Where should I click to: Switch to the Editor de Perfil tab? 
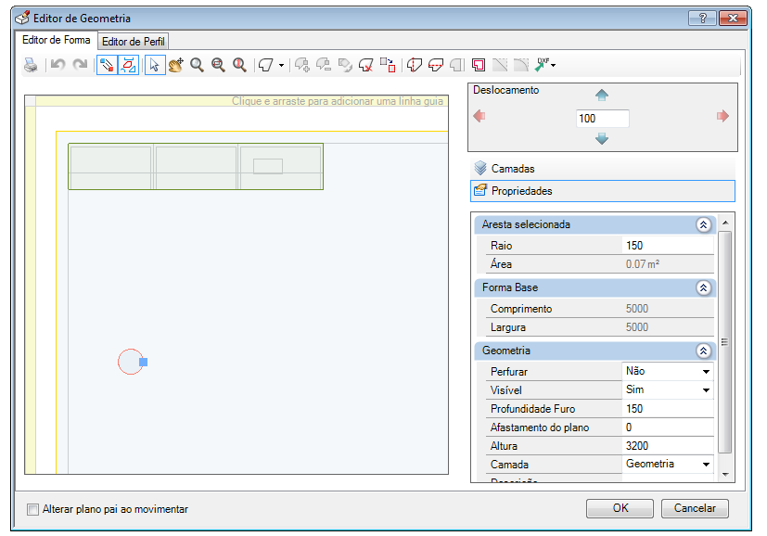point(133,42)
